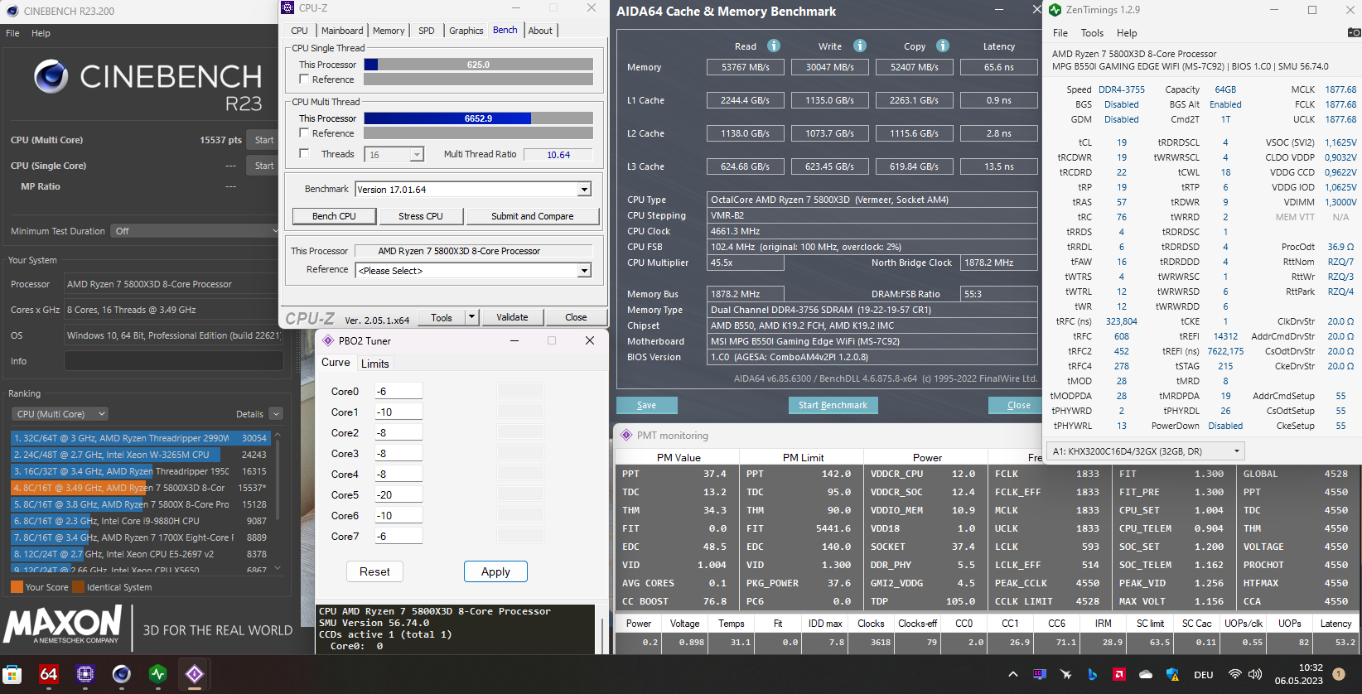The image size is (1362, 694).
Task: Open the Reference 'Please Select' dropdown
Action: pyautogui.click(x=584, y=271)
